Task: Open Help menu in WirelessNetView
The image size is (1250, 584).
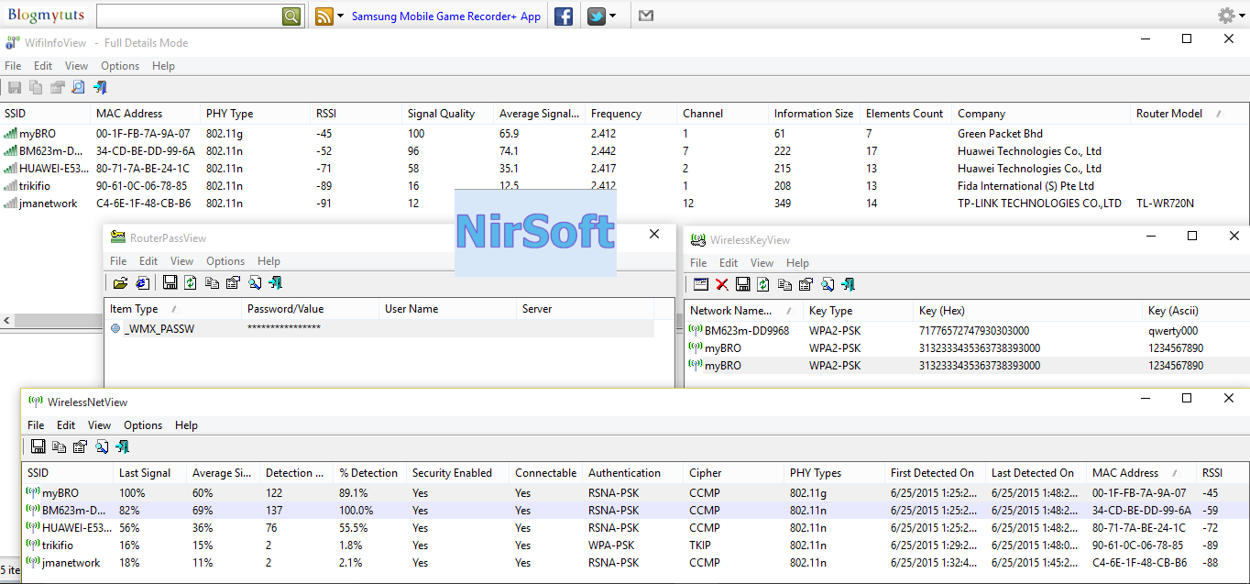Action: [x=186, y=425]
